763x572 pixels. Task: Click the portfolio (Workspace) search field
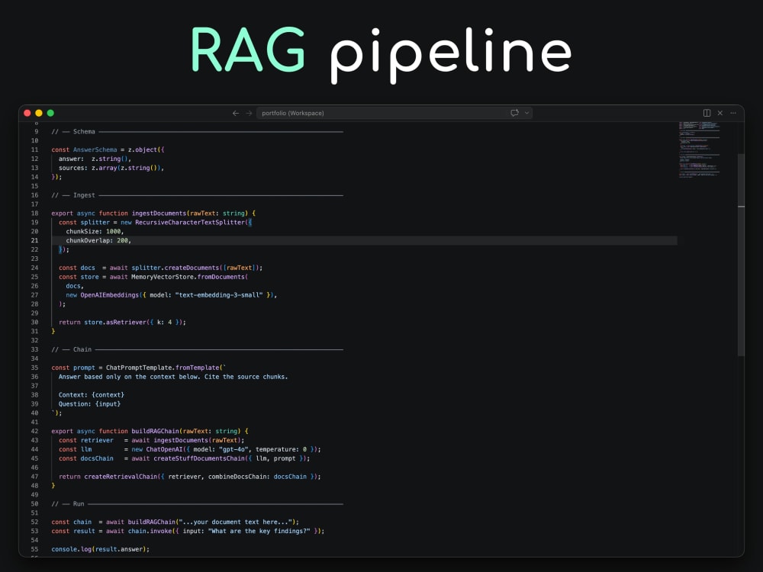pyautogui.click(x=394, y=113)
